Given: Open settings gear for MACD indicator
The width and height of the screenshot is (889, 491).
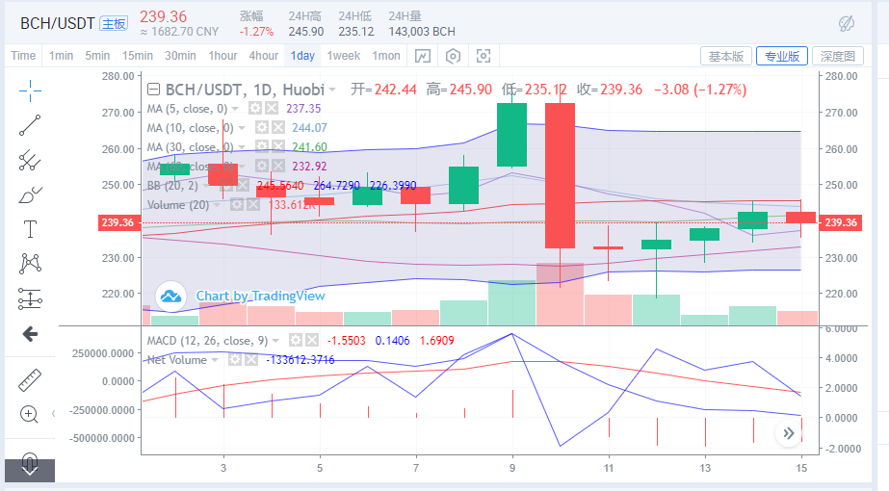Looking at the screenshot, I should [x=296, y=340].
